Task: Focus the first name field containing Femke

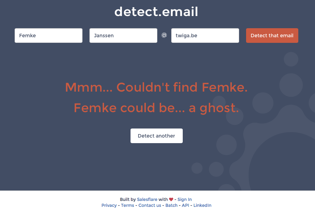Action: (x=48, y=36)
